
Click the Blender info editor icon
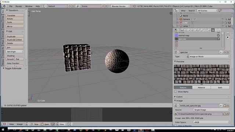pos(4,6)
